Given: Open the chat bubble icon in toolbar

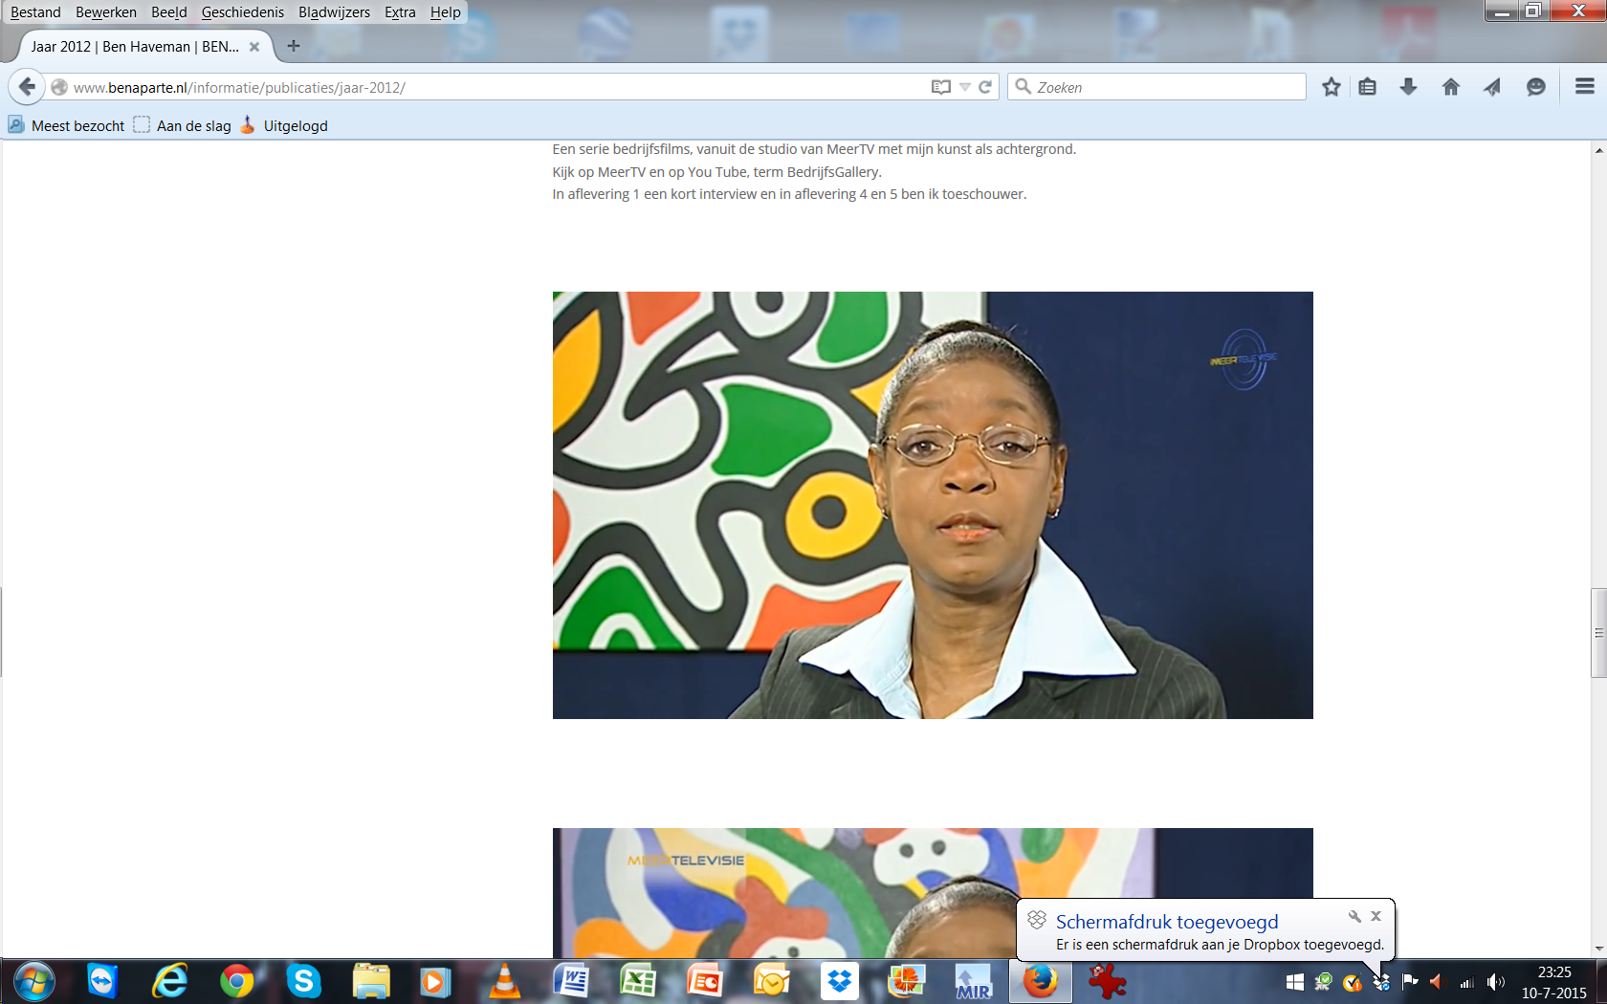Looking at the screenshot, I should click(1535, 87).
